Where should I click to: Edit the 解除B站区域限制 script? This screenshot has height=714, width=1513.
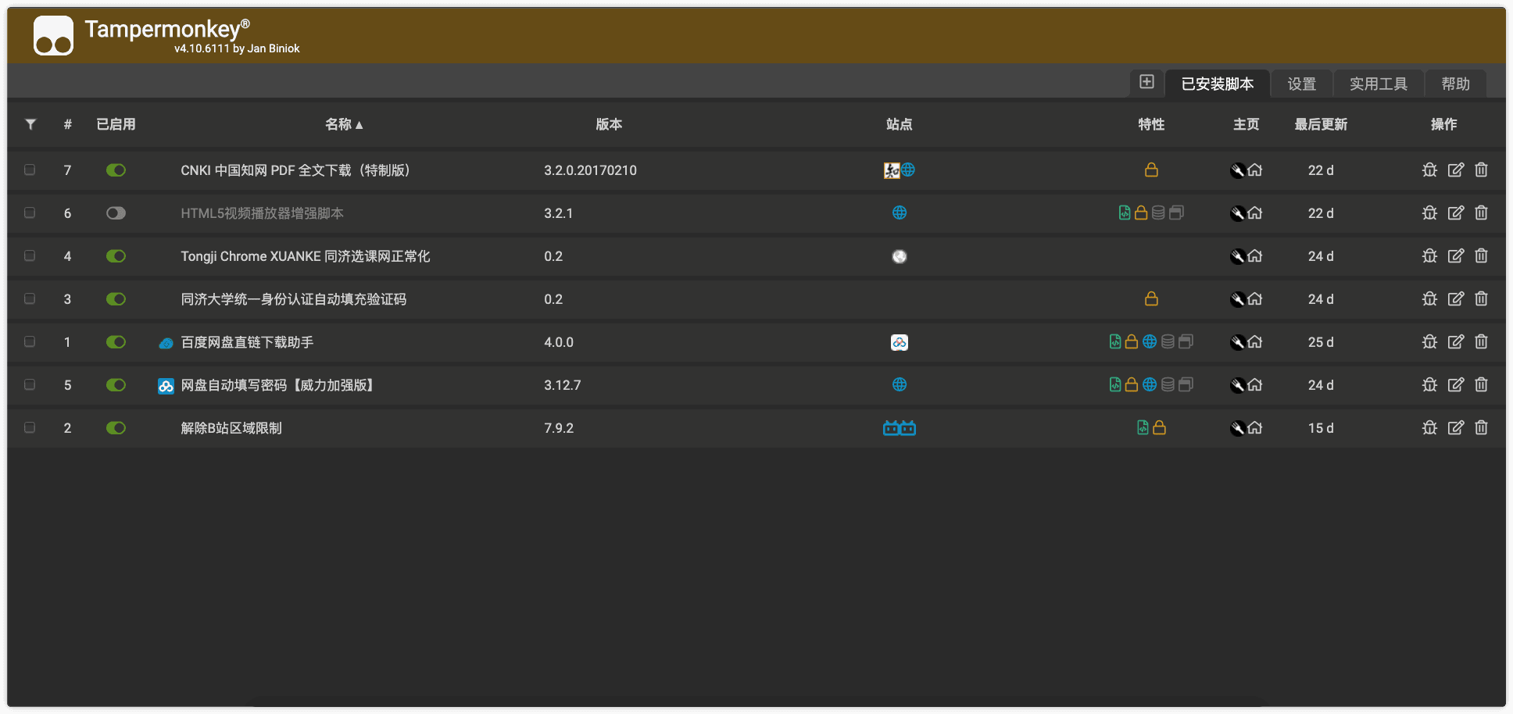click(1455, 428)
